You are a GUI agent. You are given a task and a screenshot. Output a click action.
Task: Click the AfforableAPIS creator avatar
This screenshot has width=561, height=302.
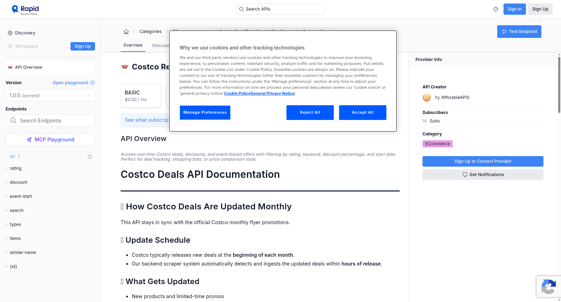click(427, 98)
